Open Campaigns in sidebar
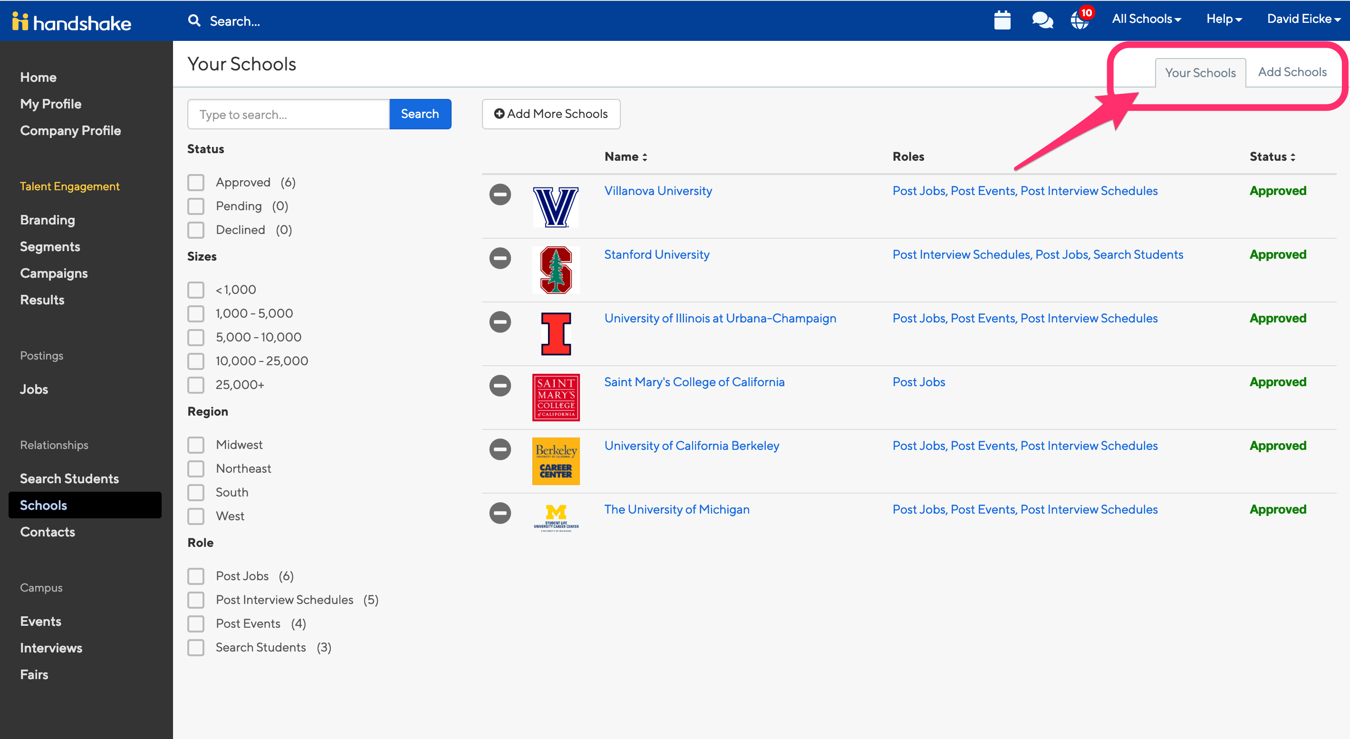This screenshot has height=739, width=1350. 53,273
